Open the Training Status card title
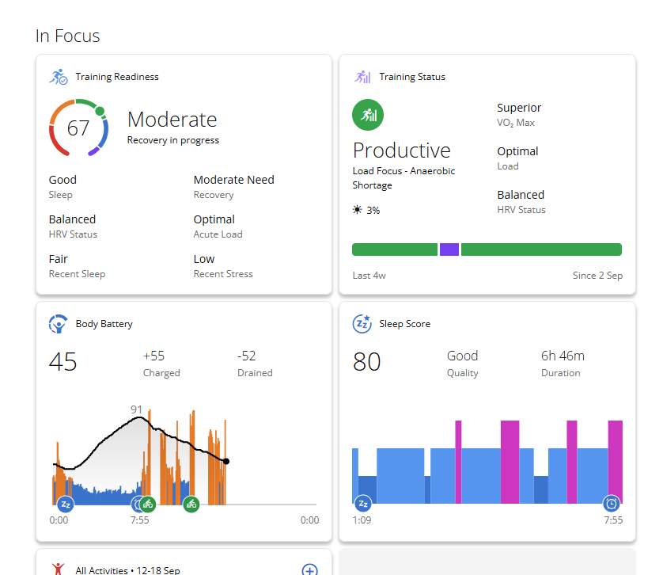663x575 pixels. point(412,77)
